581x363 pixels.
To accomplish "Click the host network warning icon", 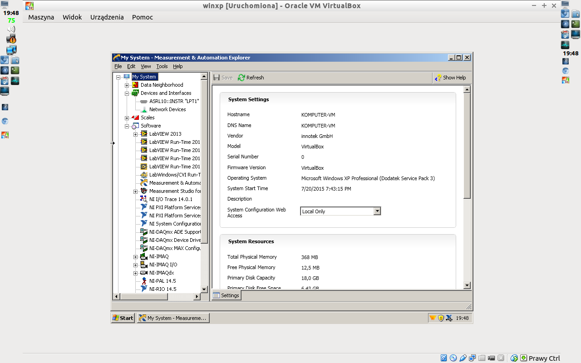I will coord(11,39).
